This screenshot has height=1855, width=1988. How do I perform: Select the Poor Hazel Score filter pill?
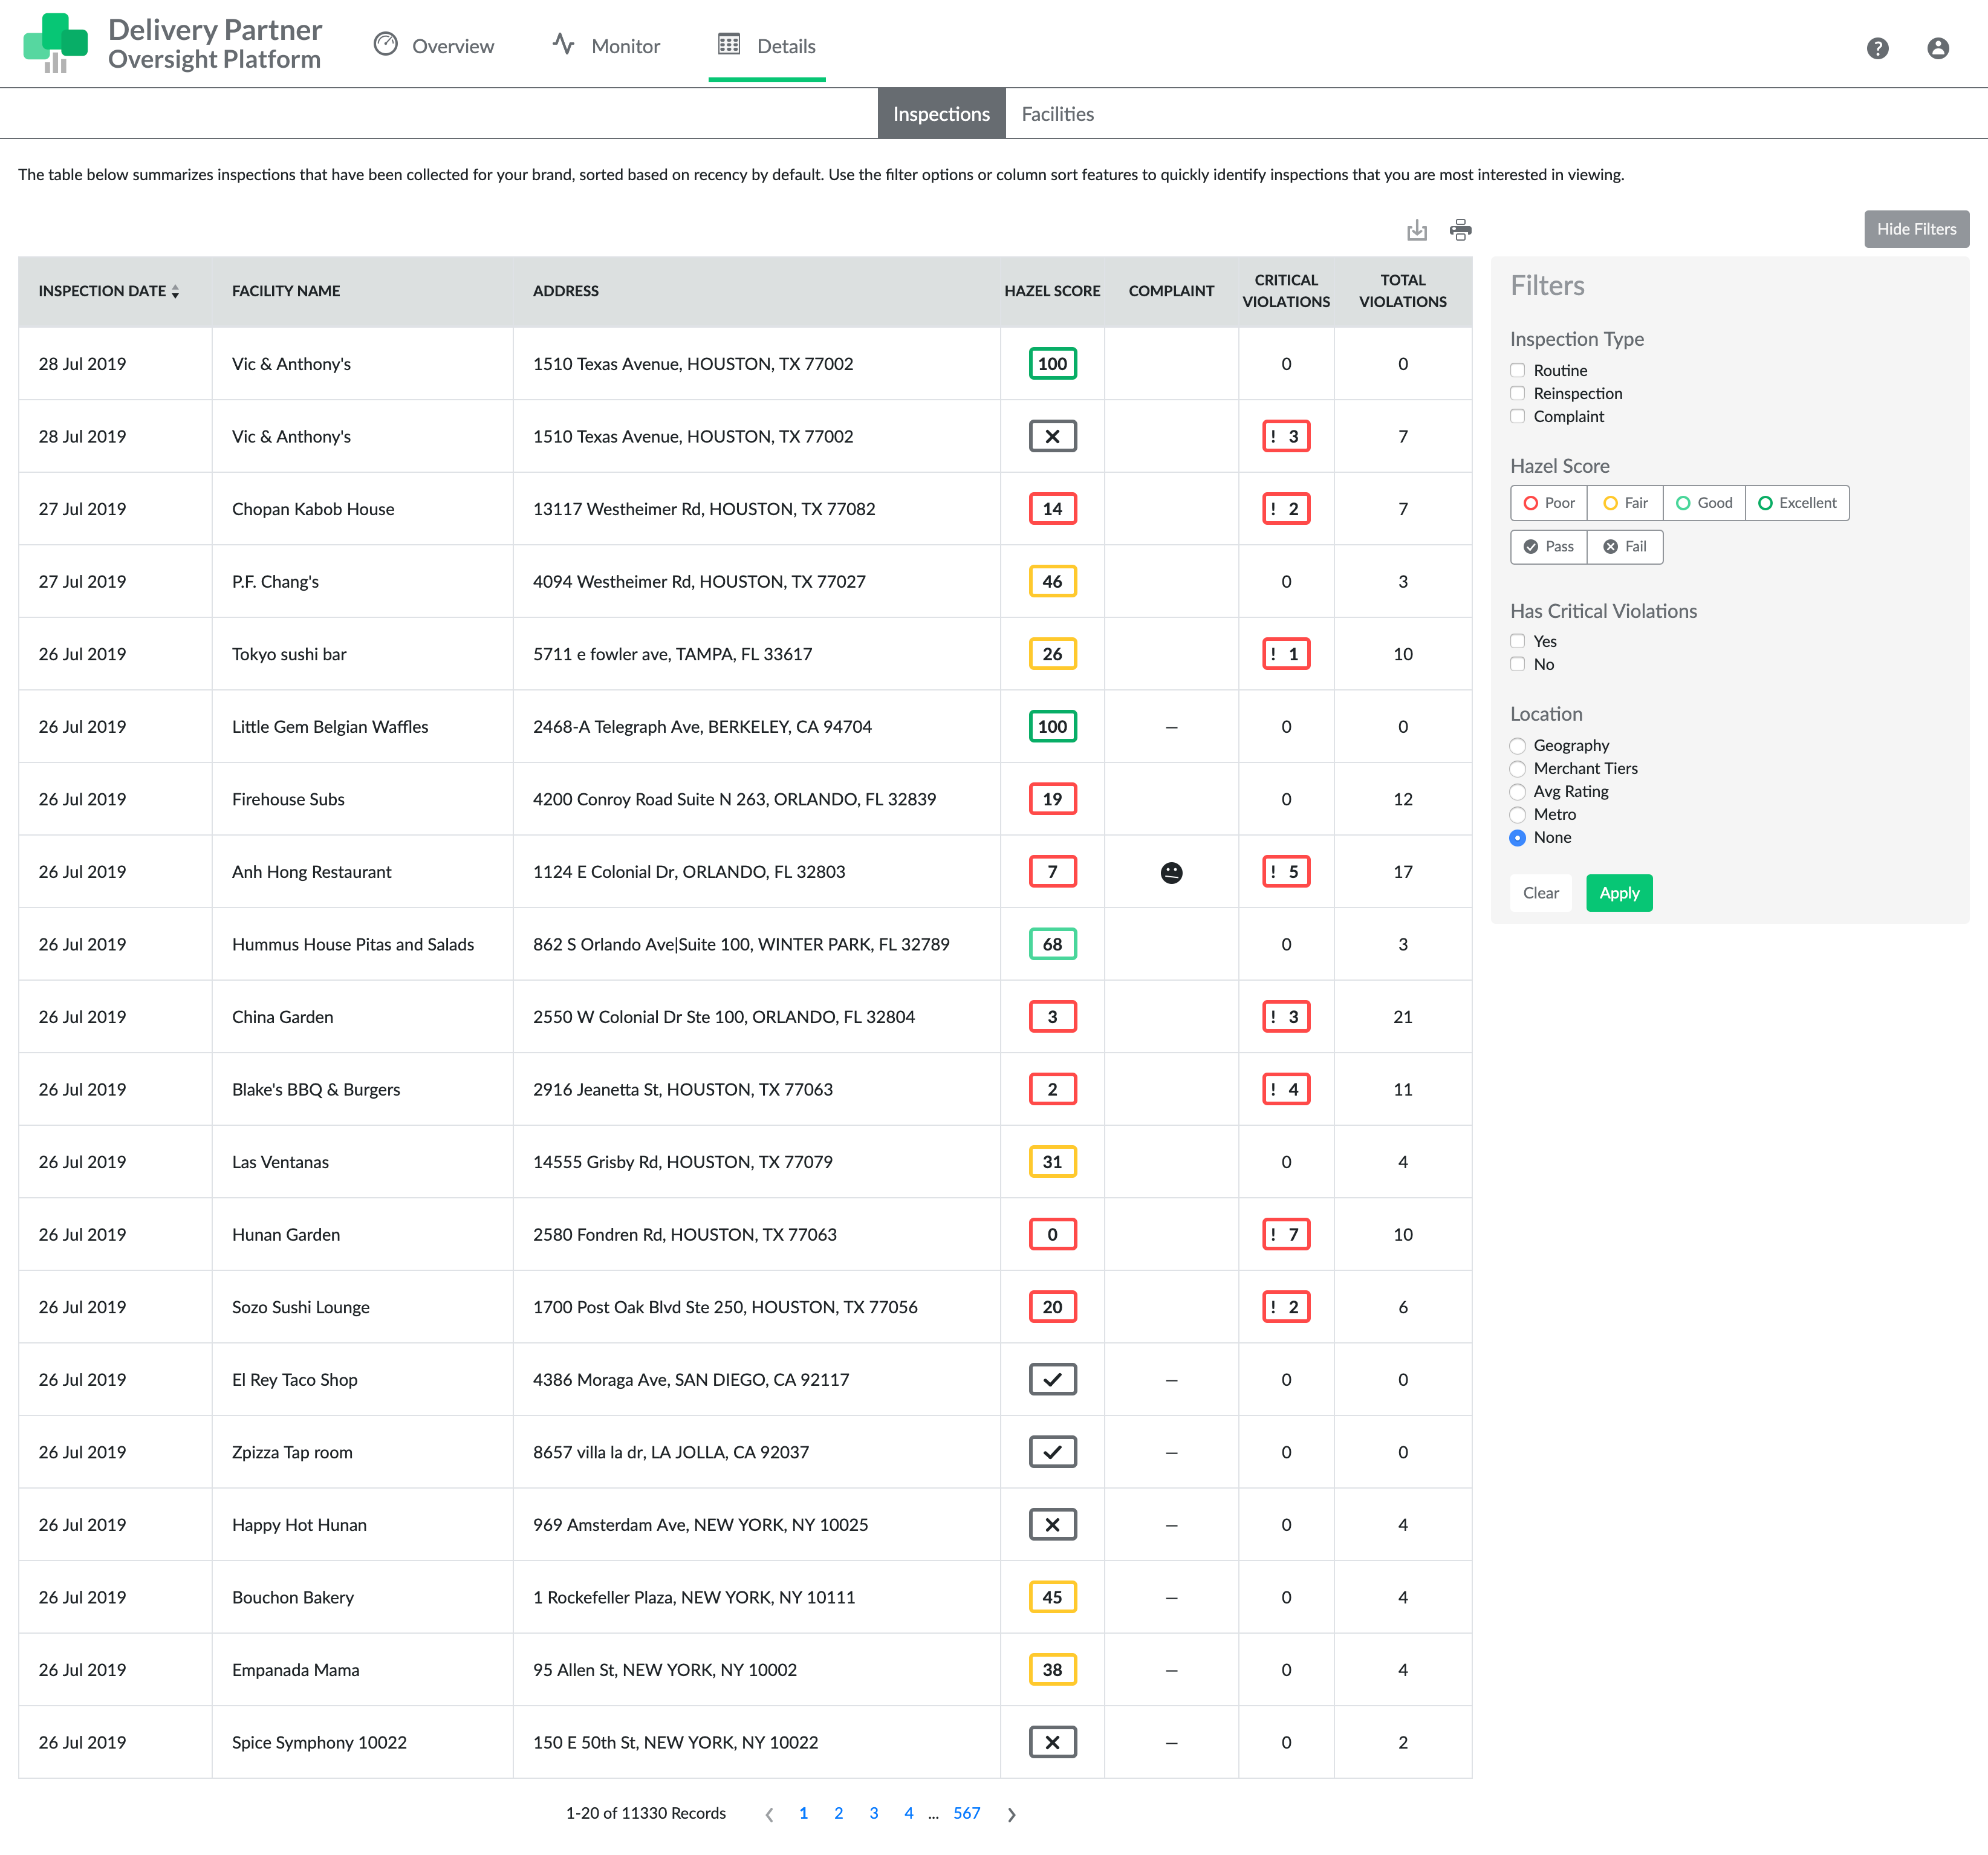1548,503
